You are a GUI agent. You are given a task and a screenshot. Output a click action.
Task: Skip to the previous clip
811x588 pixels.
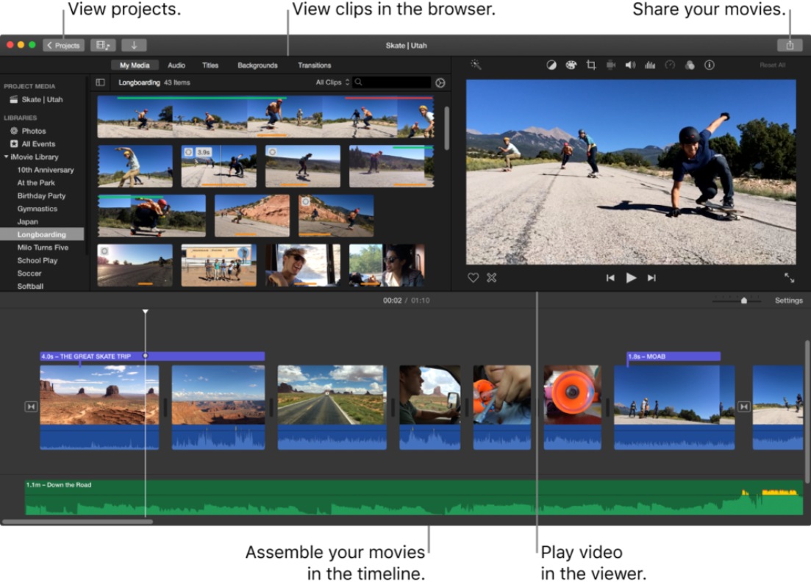(x=610, y=278)
